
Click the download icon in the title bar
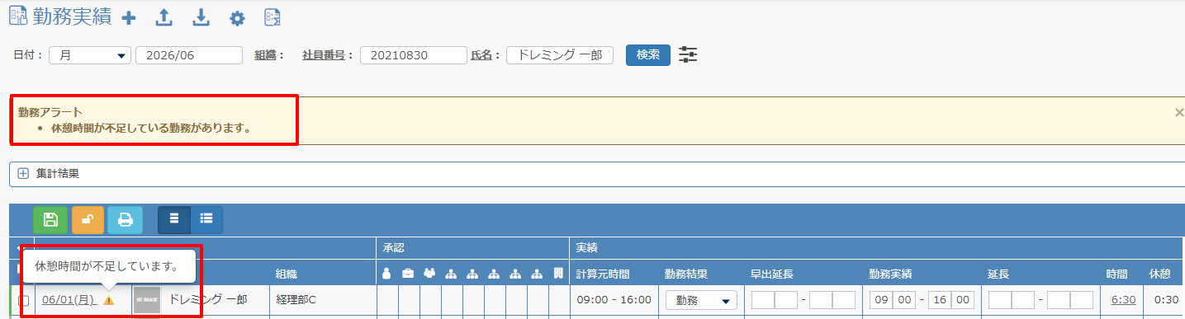coord(201,17)
